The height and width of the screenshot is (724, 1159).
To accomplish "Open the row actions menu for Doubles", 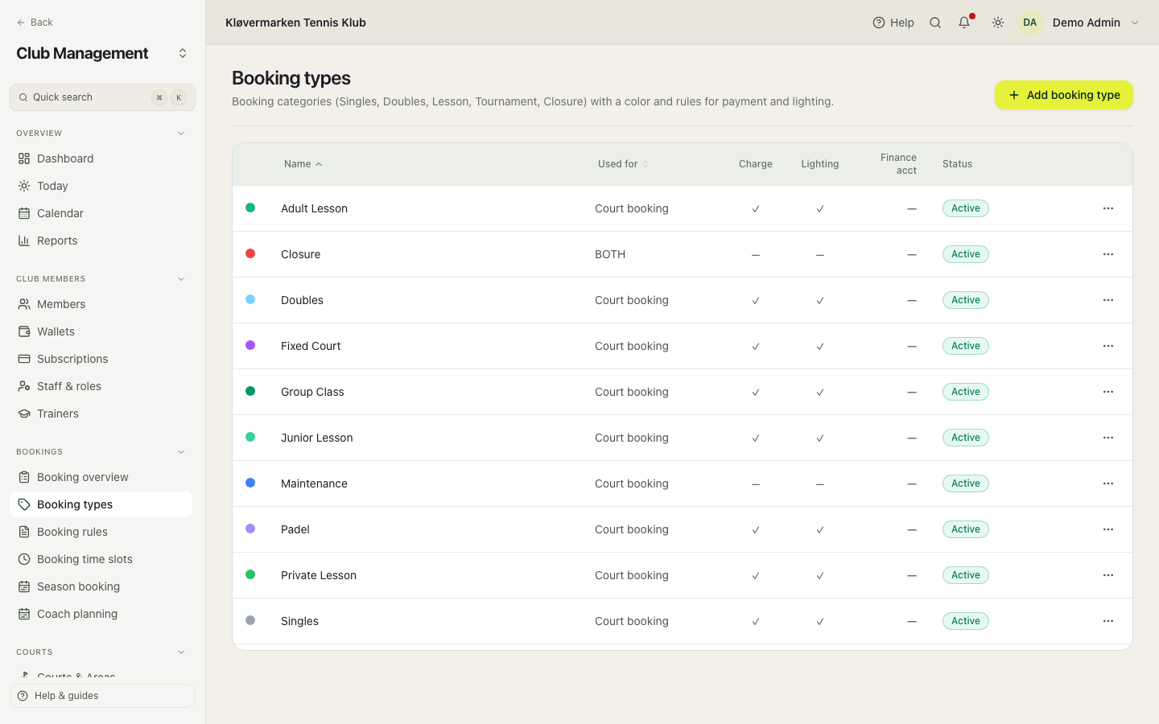I will coord(1108,300).
